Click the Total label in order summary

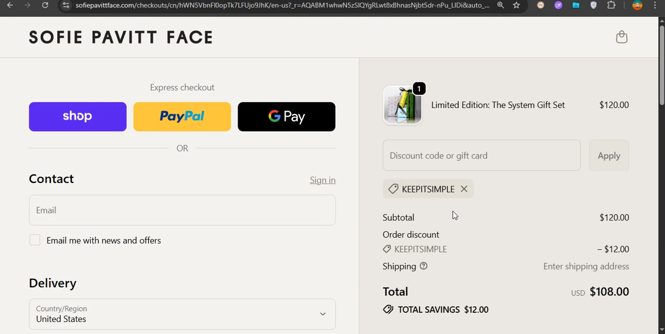[395, 291]
